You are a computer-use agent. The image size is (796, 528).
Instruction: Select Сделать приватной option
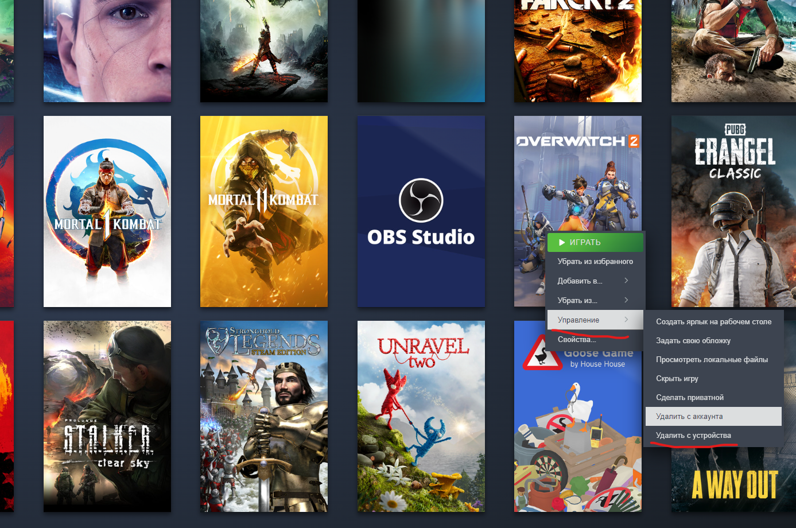[x=713, y=398]
